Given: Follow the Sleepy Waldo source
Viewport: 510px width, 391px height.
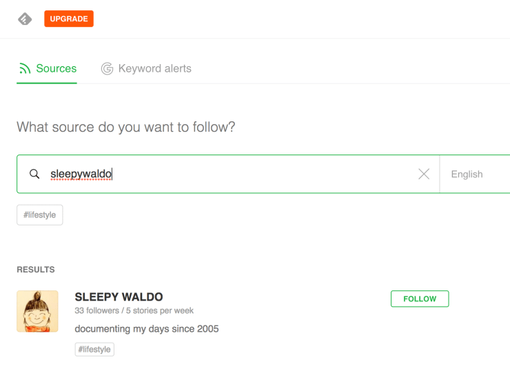Looking at the screenshot, I should (x=420, y=299).
